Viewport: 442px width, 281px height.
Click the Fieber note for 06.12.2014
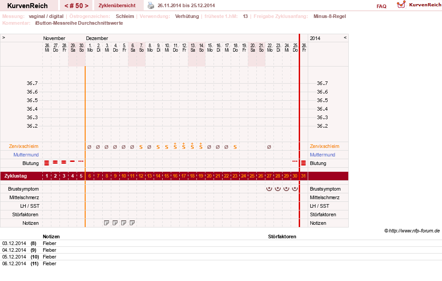pyautogui.click(x=49, y=263)
